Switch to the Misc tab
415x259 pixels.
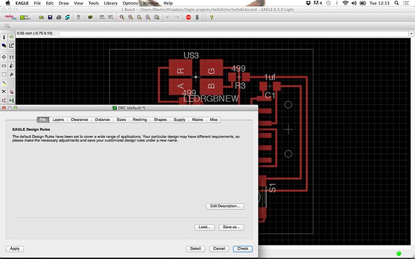click(x=214, y=120)
